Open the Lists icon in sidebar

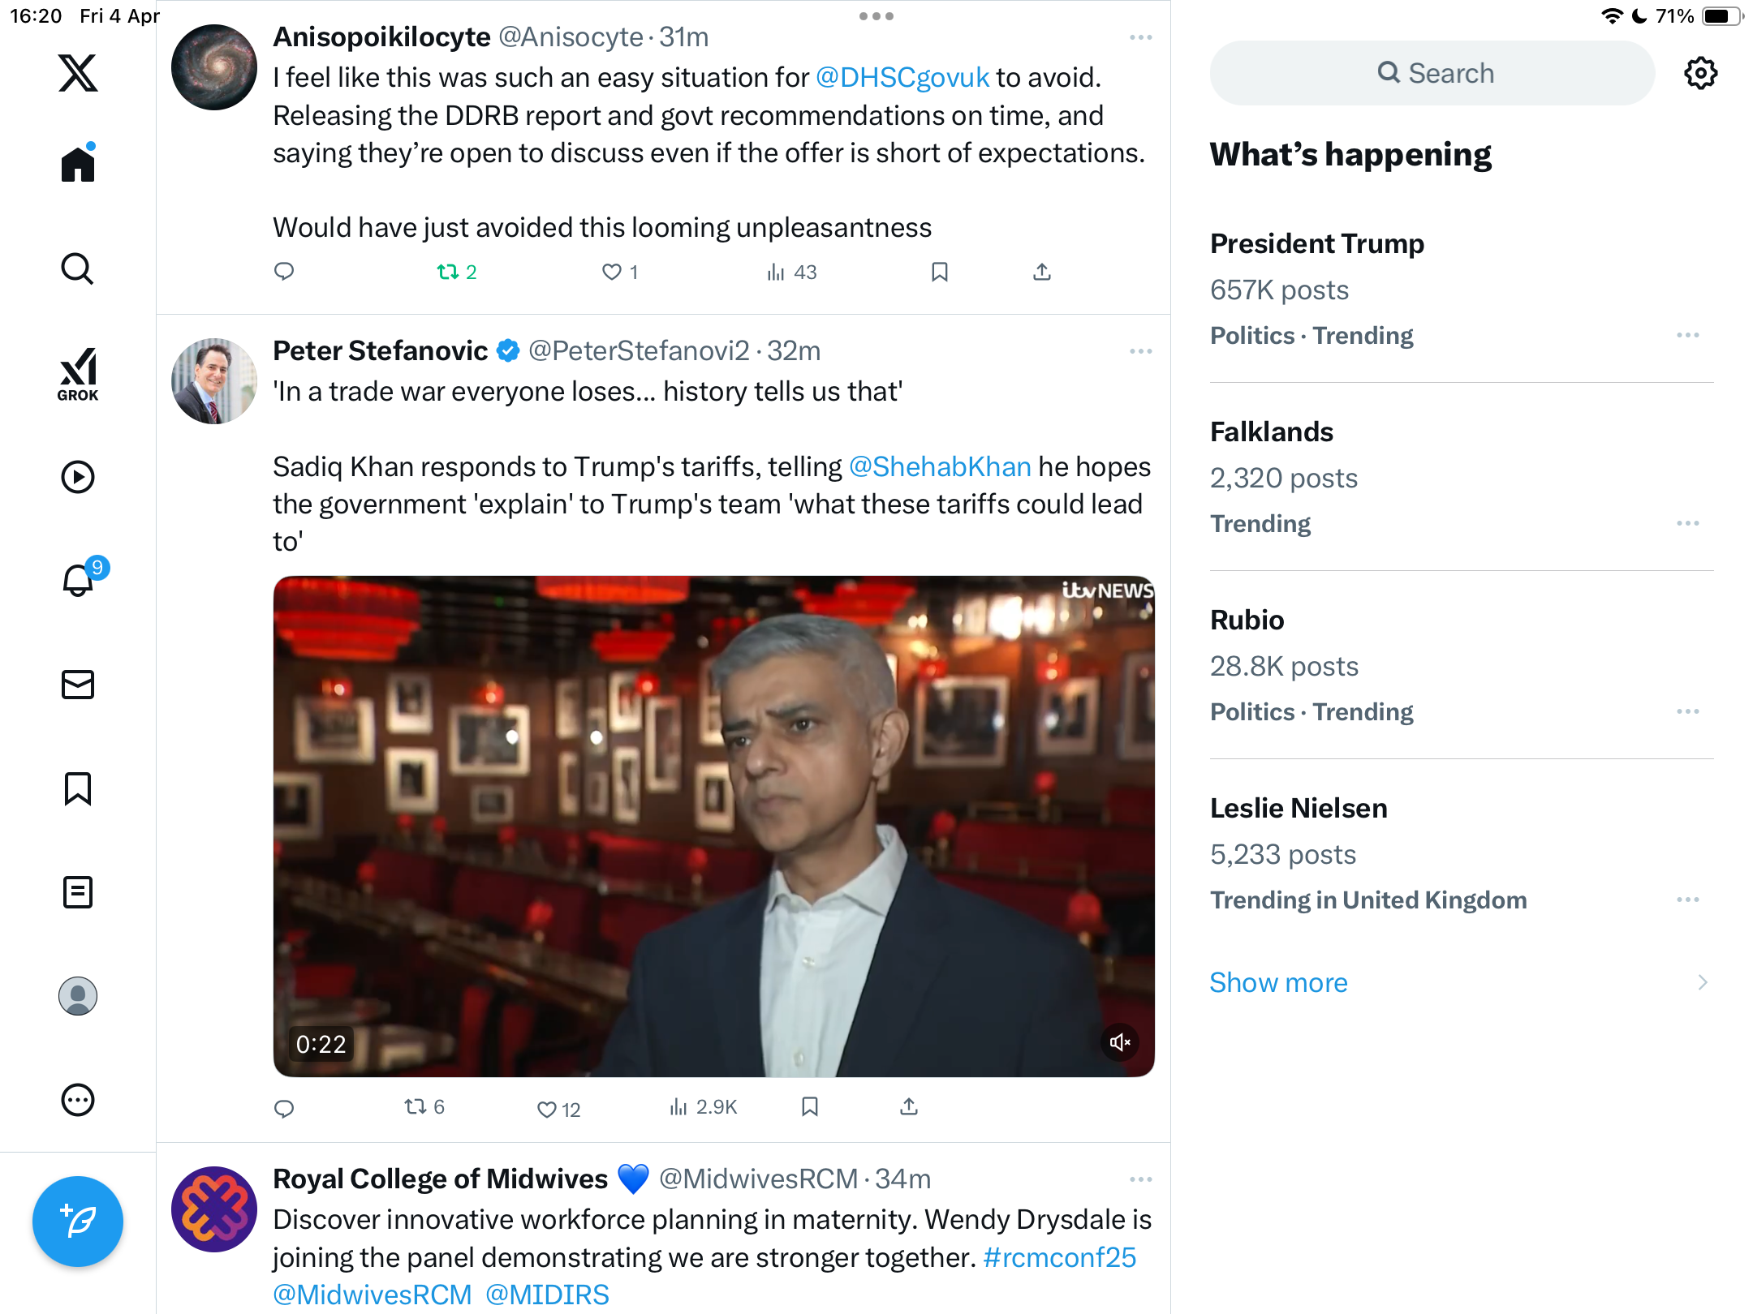[78, 892]
